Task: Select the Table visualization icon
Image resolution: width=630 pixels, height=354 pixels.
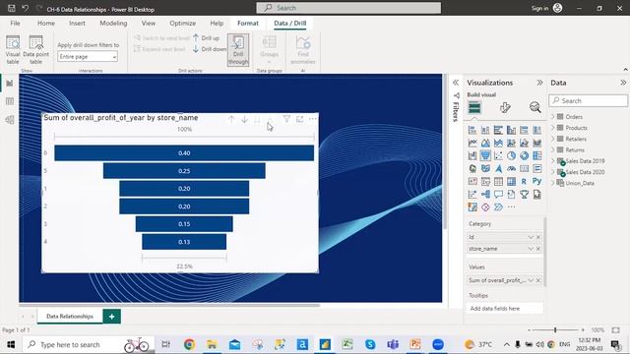Action: point(498,181)
